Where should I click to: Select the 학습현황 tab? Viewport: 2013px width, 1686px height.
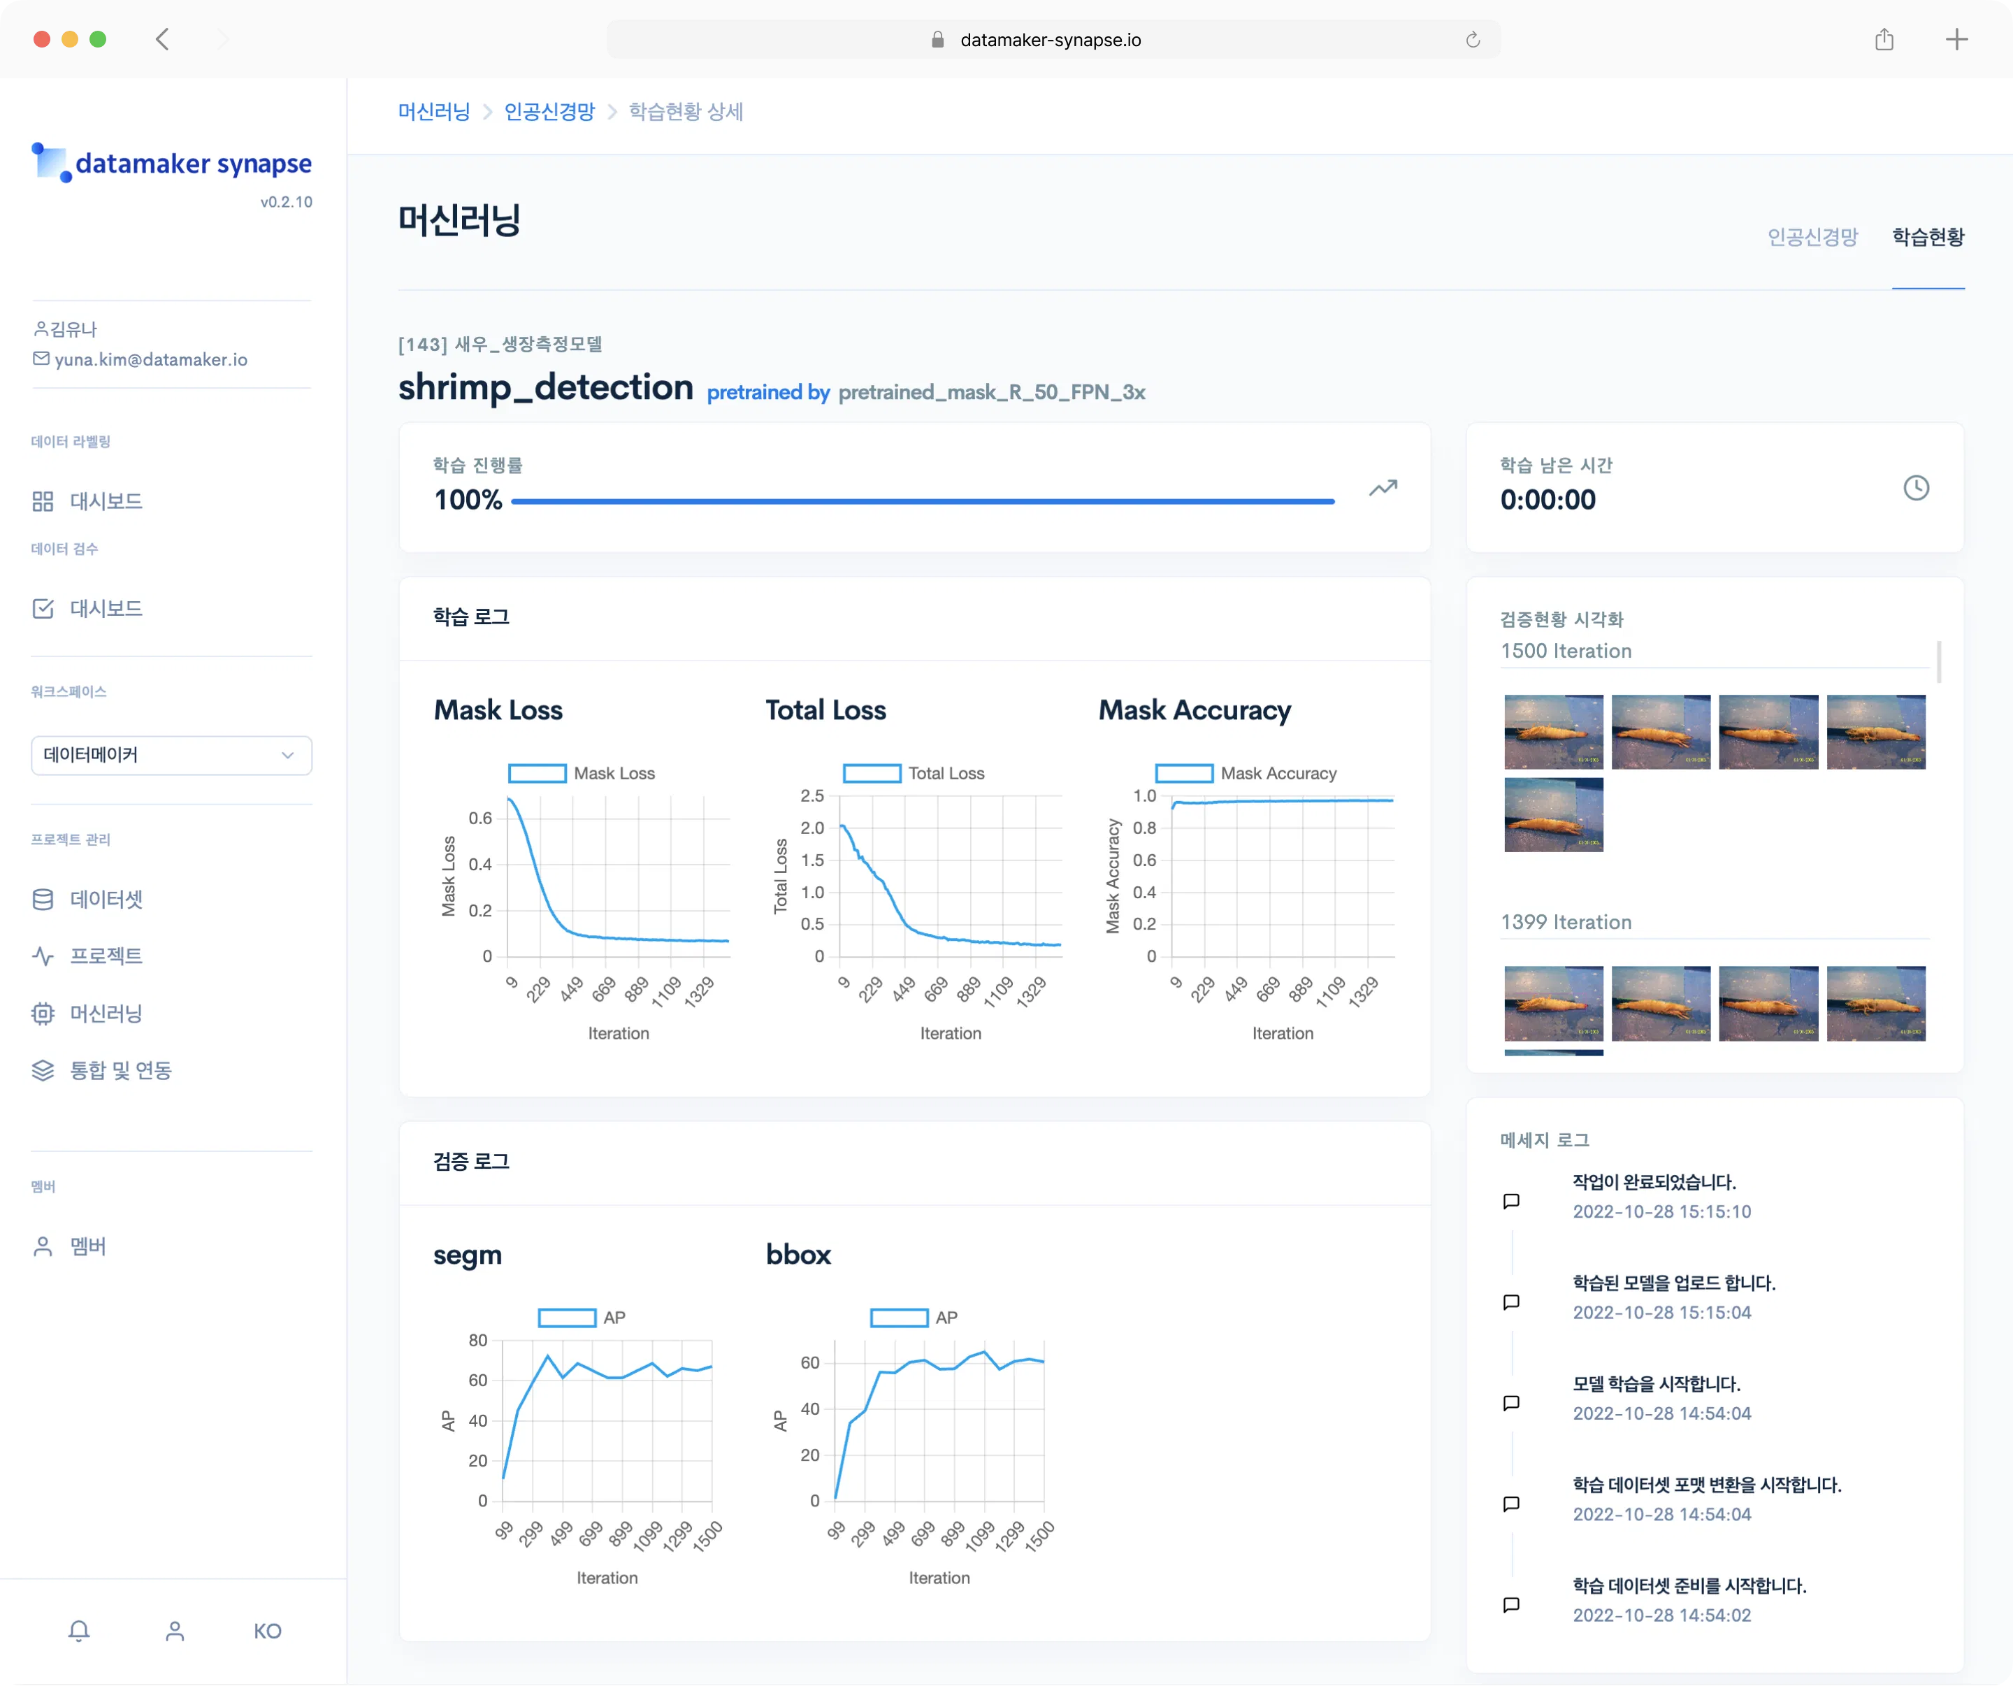[x=1928, y=237]
